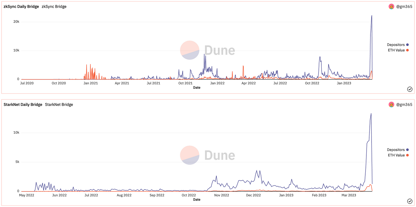This screenshot has width=416, height=207.
Task: Open the zkSync Daily Bridge title link
Action: pyautogui.click(x=21, y=6)
